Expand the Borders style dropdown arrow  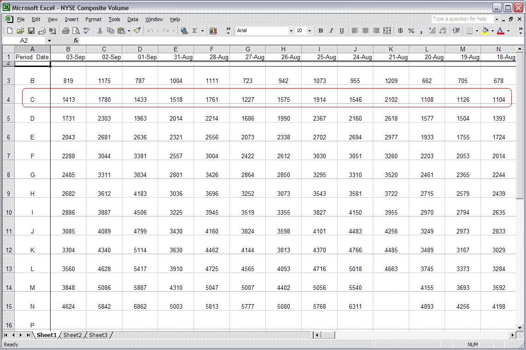(x=477, y=31)
